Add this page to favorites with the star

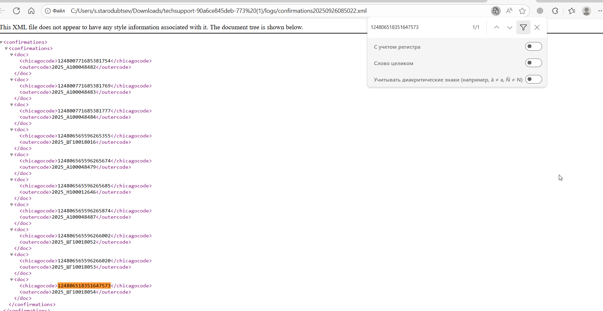pyautogui.click(x=522, y=11)
